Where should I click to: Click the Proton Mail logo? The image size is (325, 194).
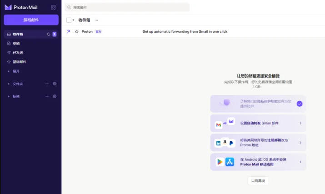point(21,7)
